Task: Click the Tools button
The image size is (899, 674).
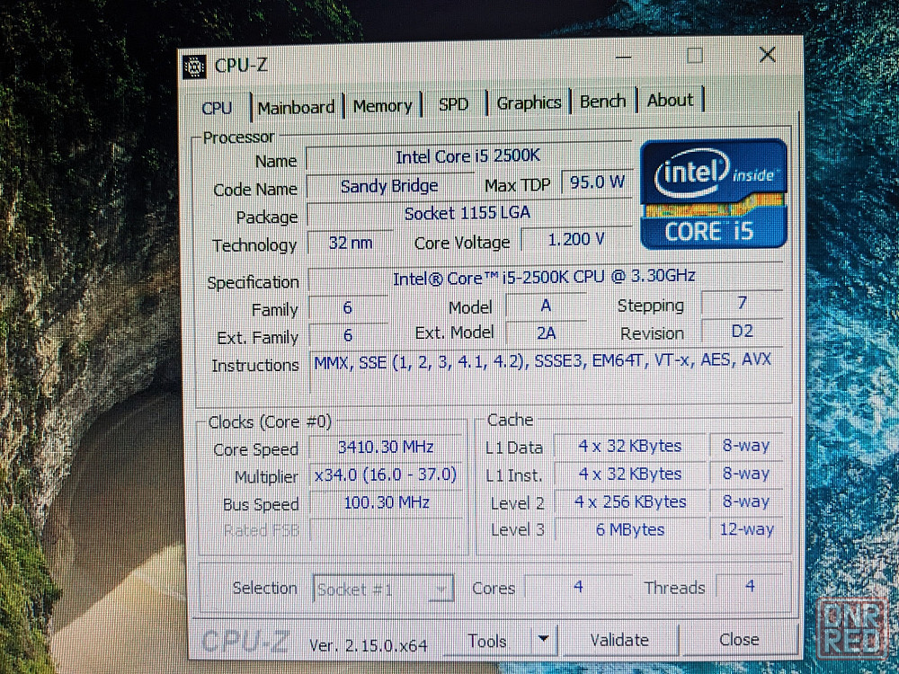Action: [x=487, y=641]
